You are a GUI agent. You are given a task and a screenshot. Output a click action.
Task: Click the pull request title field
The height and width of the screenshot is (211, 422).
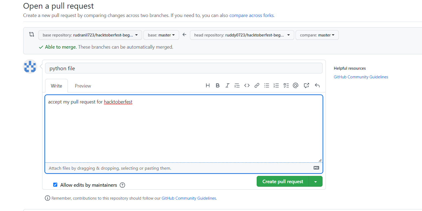pyautogui.click(x=184, y=68)
